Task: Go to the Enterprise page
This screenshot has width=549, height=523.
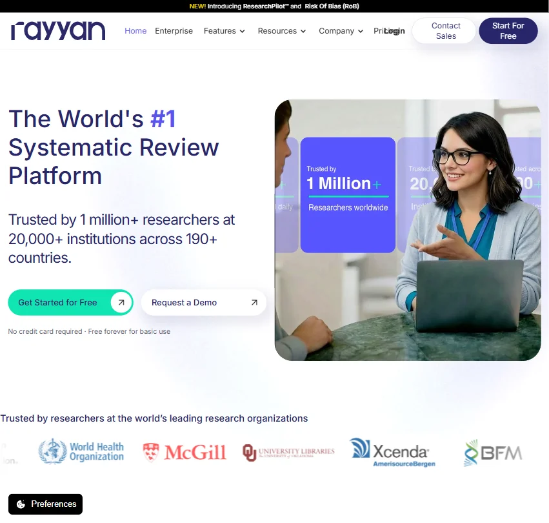Action: pyautogui.click(x=174, y=31)
